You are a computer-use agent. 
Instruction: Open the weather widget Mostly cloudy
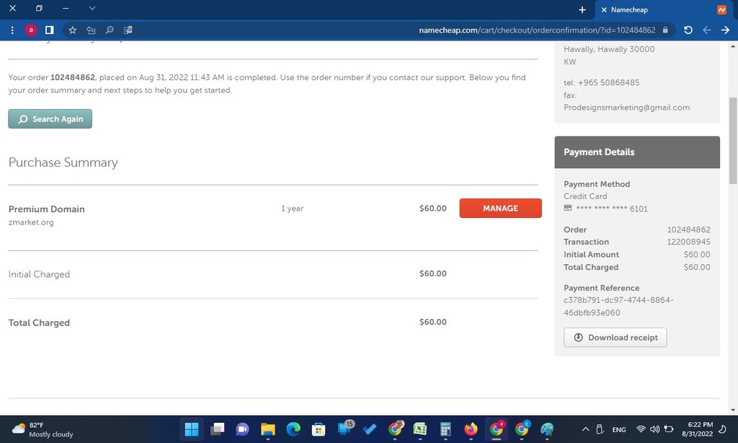[43, 429]
